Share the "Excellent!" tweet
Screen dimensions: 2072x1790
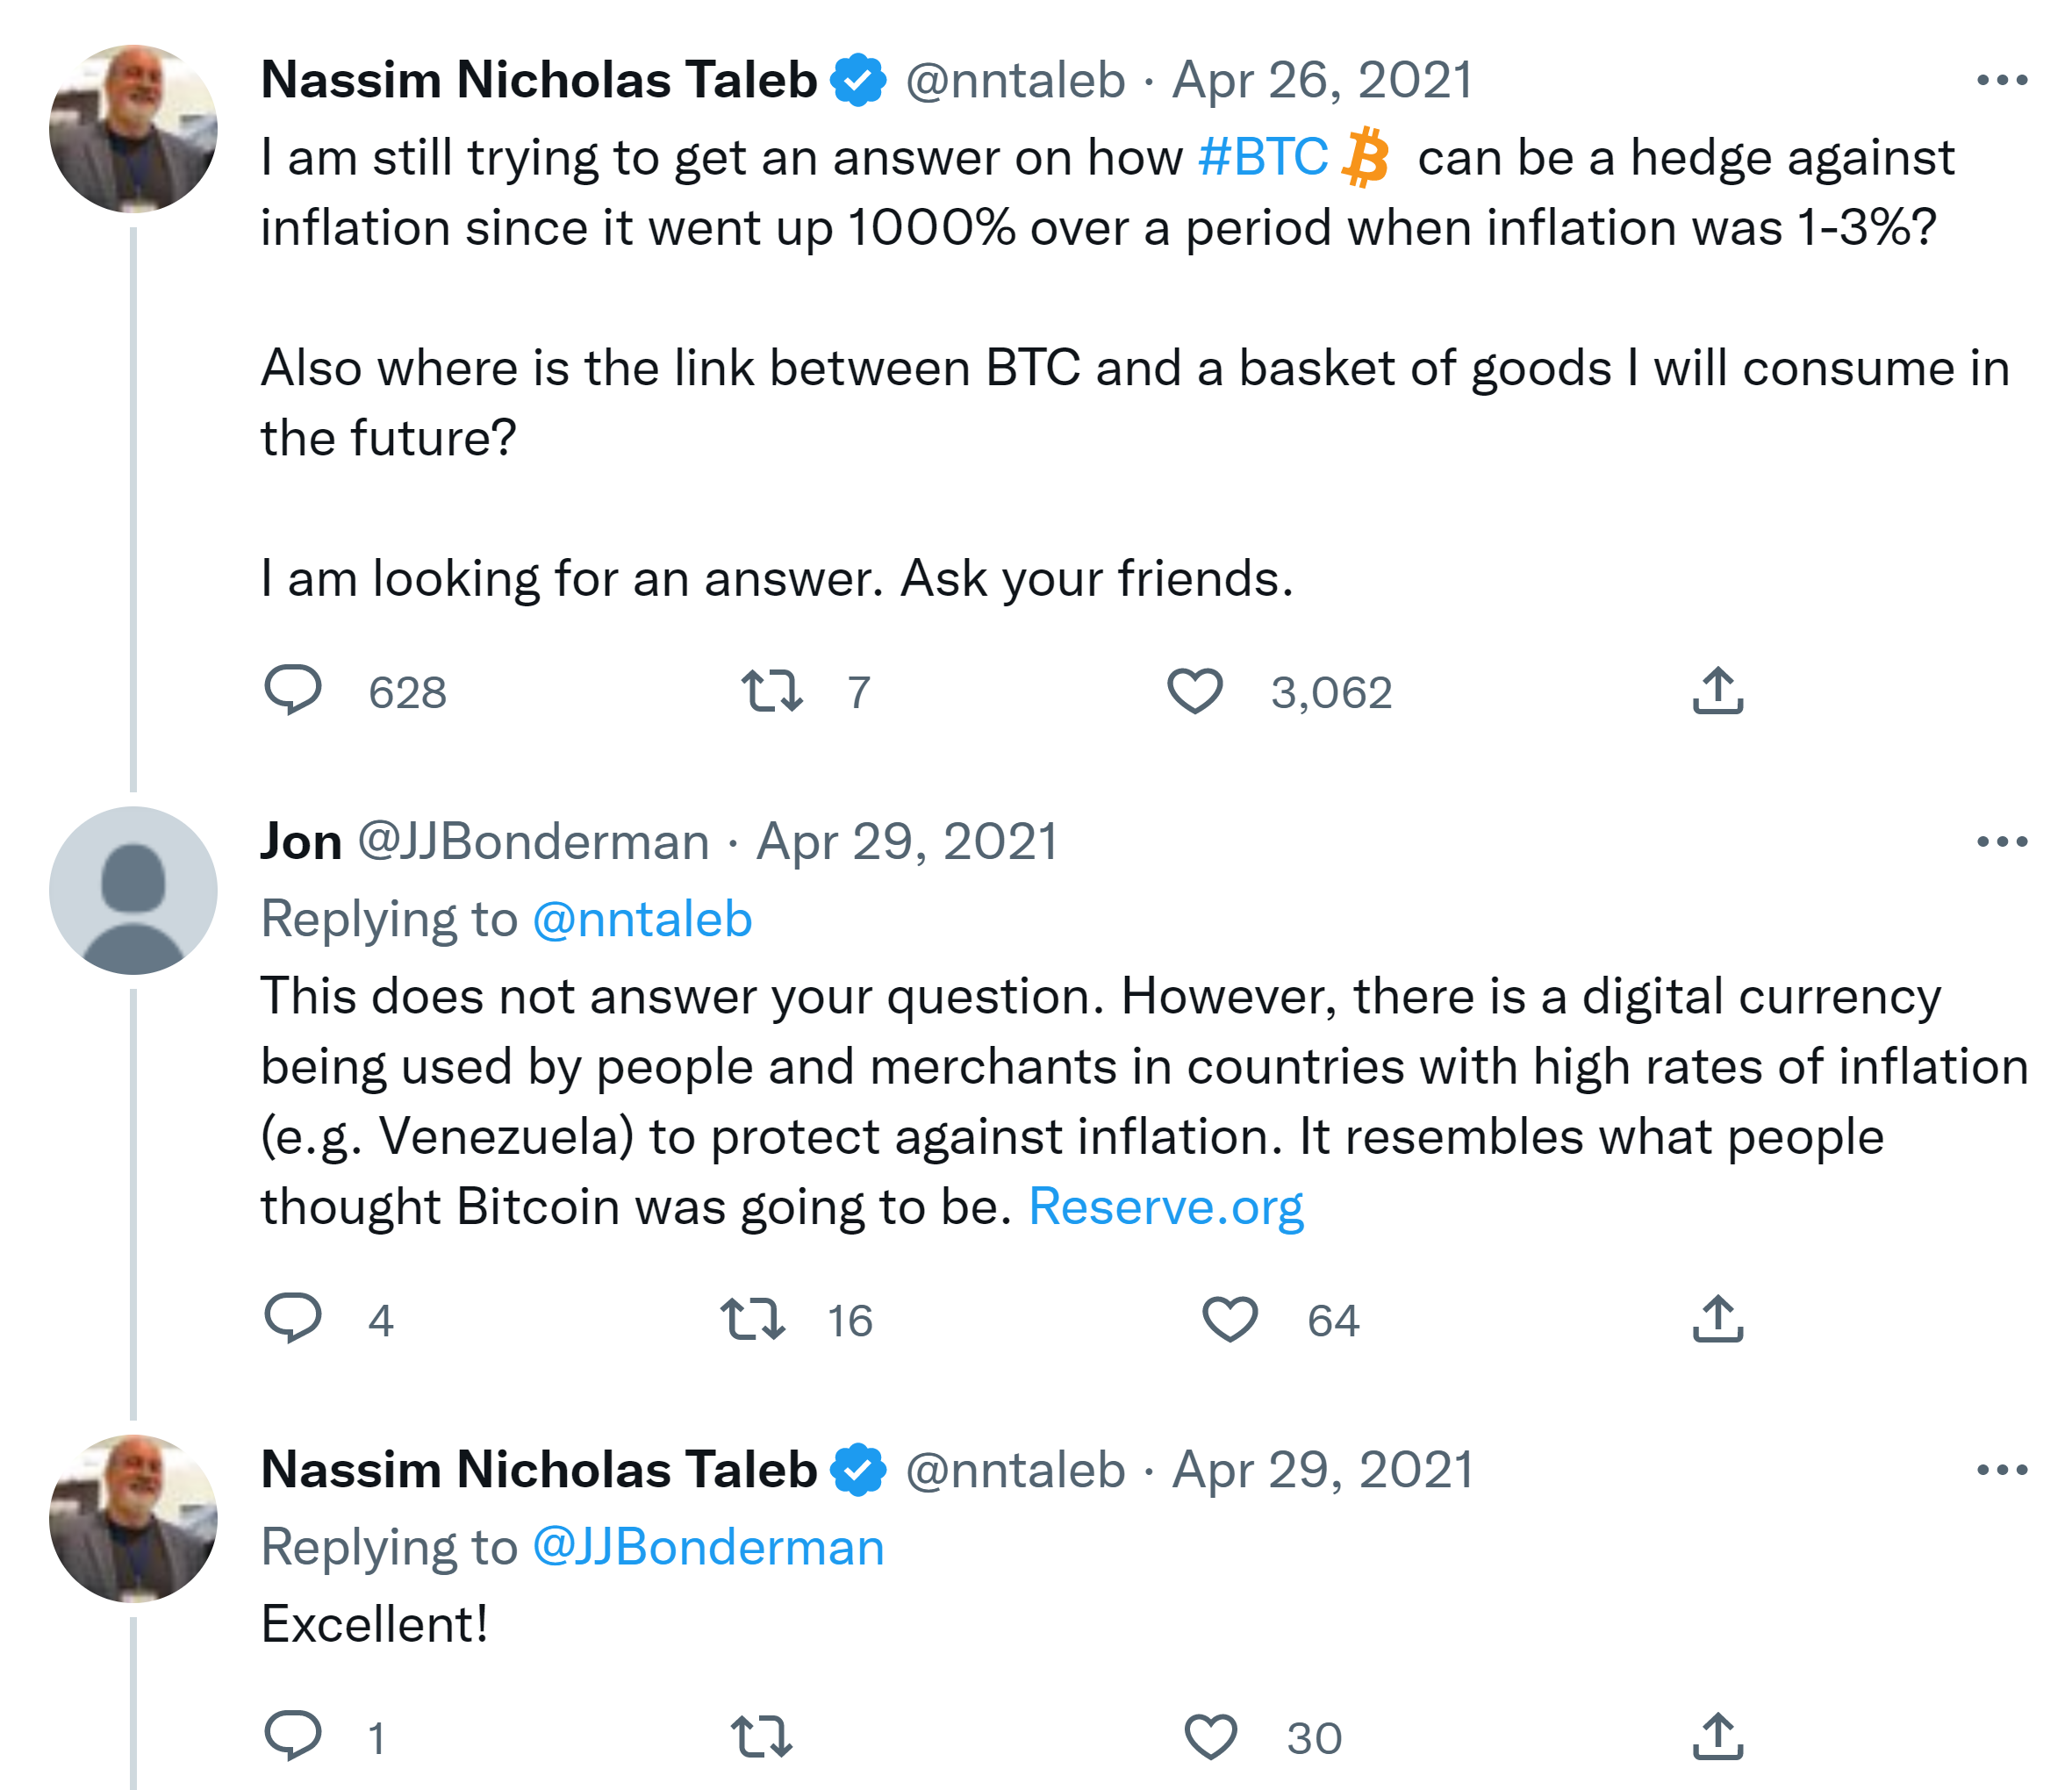1718,1737
